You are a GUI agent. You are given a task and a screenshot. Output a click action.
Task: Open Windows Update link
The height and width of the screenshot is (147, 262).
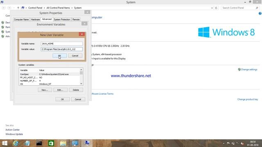pyautogui.click(x=14, y=134)
